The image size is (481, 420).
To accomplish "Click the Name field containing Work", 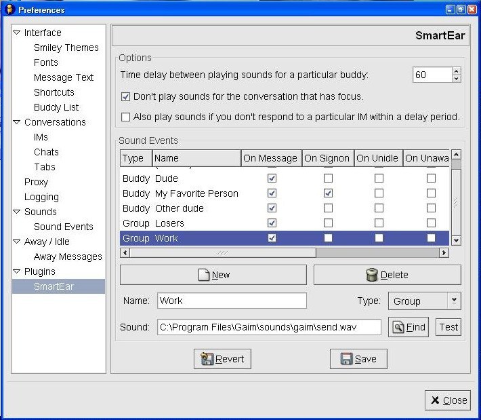I will pos(232,301).
